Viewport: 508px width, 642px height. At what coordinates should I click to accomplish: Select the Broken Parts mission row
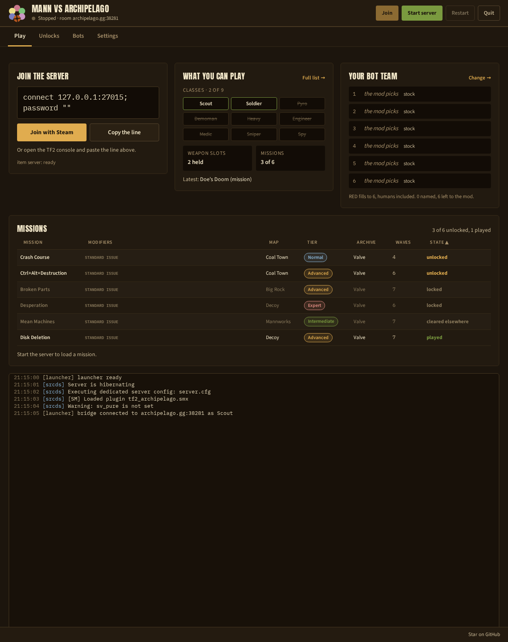click(x=254, y=289)
